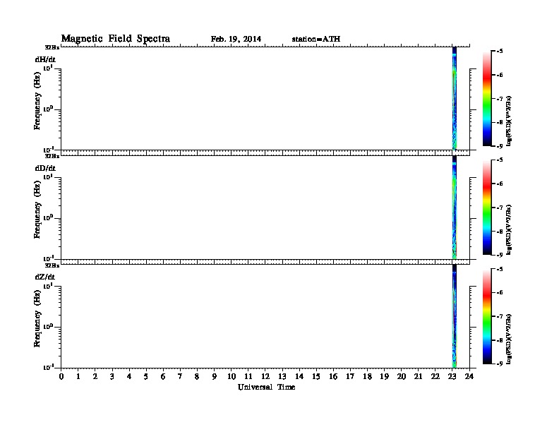Click hour tick label '10' on time axis
Viewport: 559px width, 432px height.
coord(232,376)
